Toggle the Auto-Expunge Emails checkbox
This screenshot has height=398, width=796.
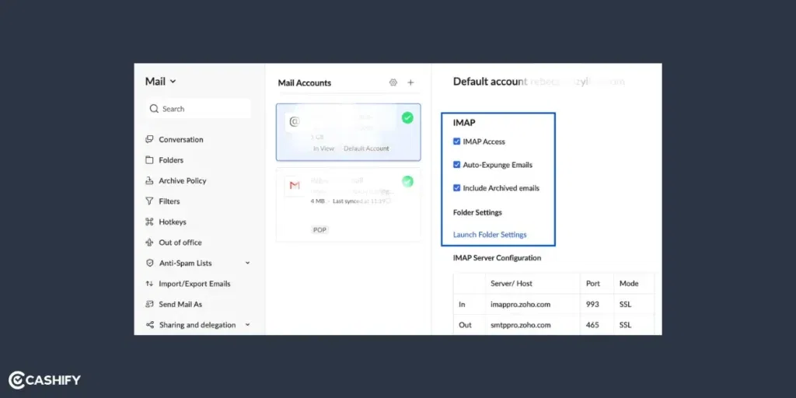[x=457, y=165]
